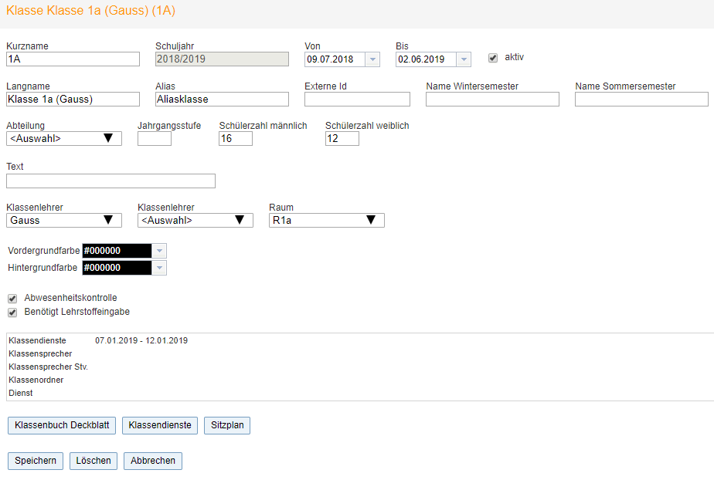Click the Externe Id input field
Image resolution: width=714 pixels, height=480 pixels.
coord(358,100)
